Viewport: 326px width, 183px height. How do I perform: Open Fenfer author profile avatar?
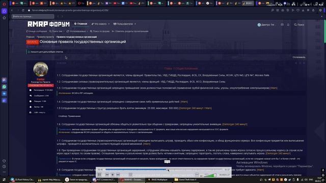pos(41,69)
